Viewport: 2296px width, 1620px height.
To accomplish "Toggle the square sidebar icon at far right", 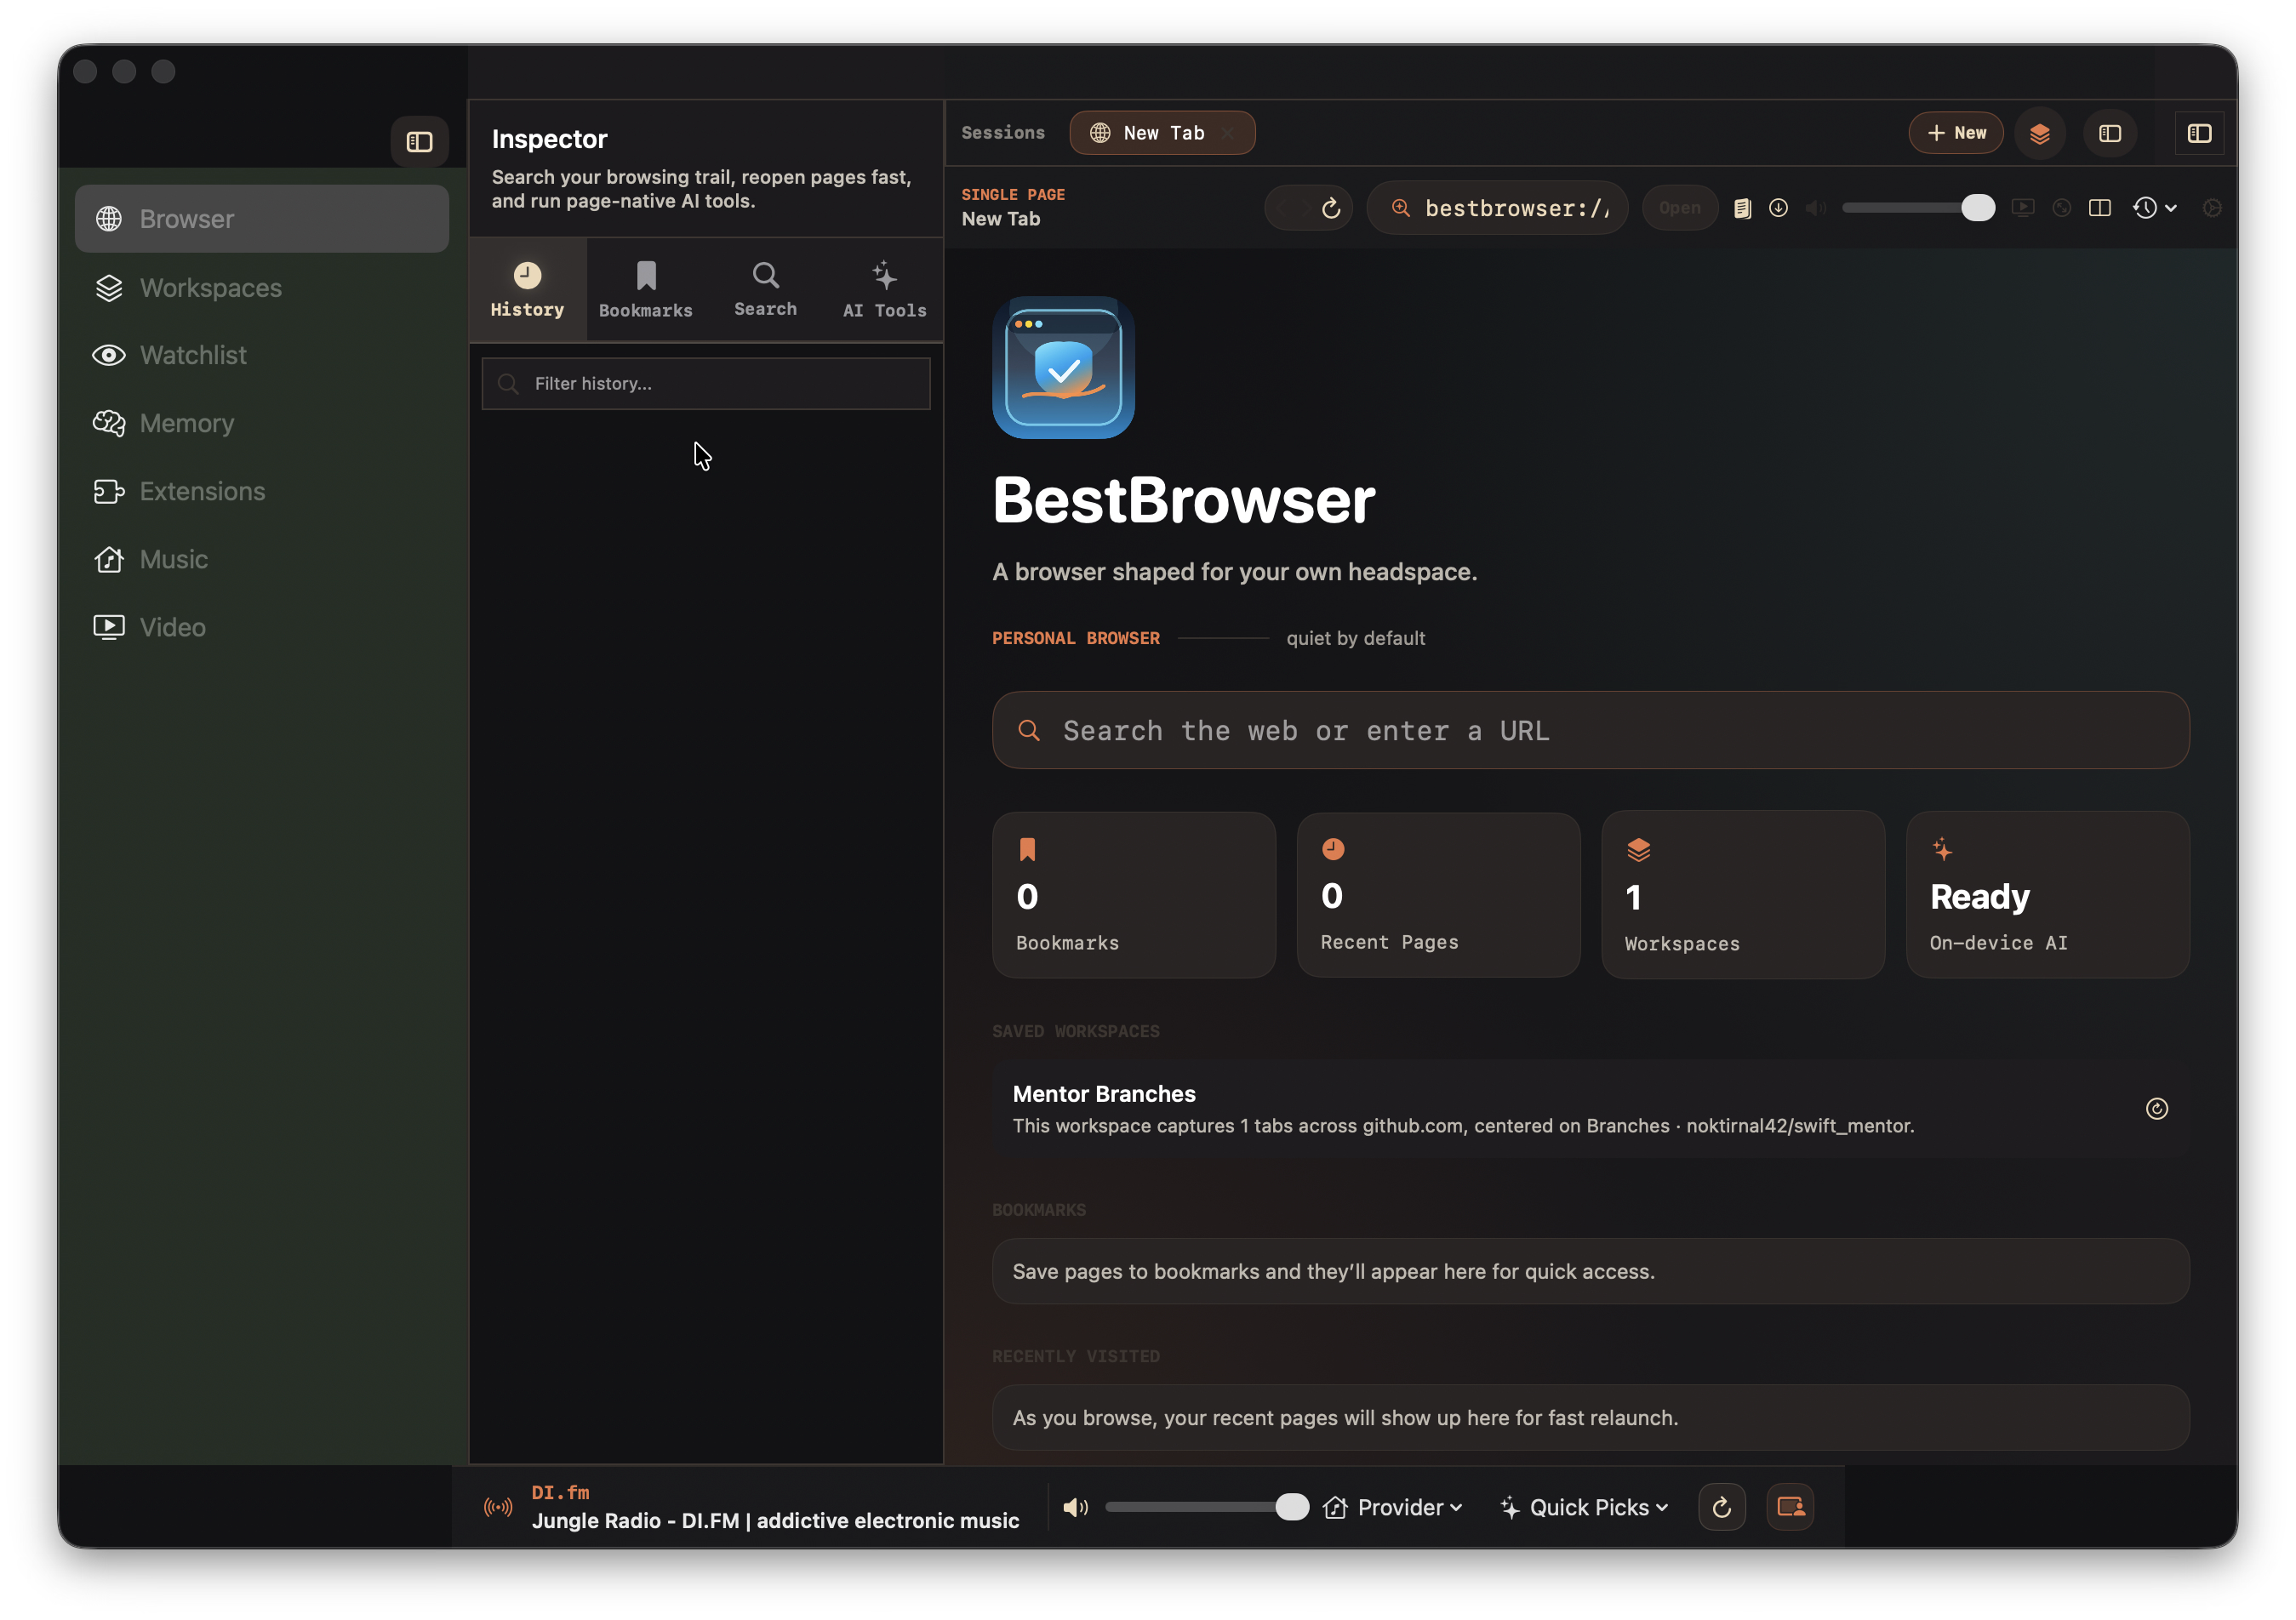I will click(x=2199, y=134).
